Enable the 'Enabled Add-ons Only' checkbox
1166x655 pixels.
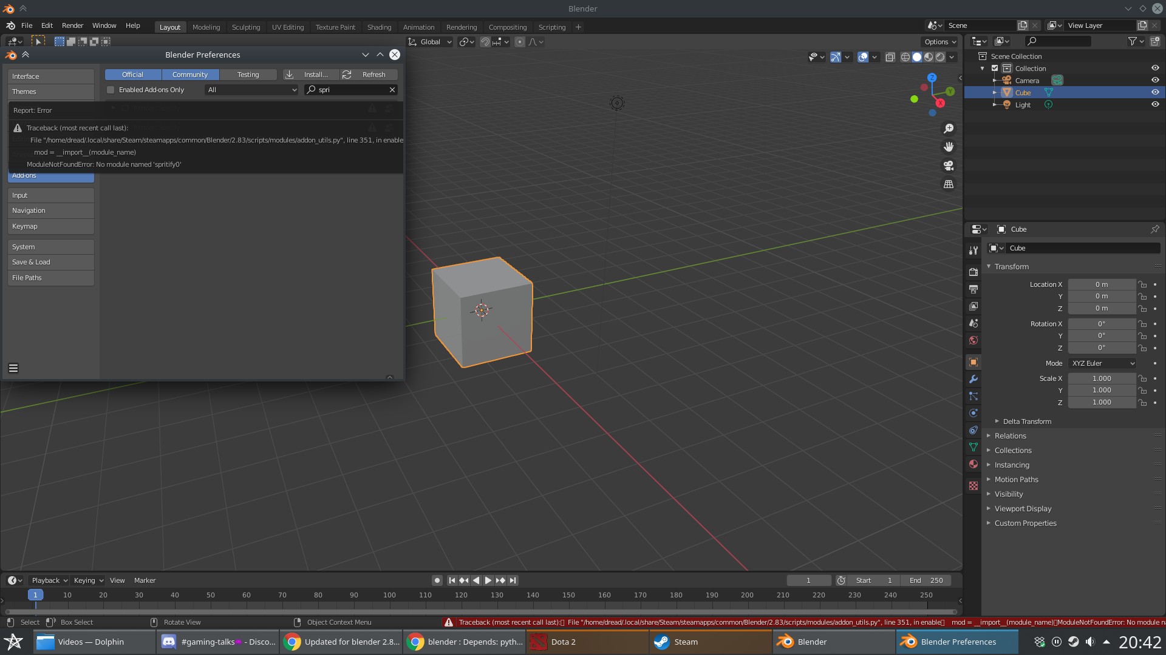pos(111,90)
